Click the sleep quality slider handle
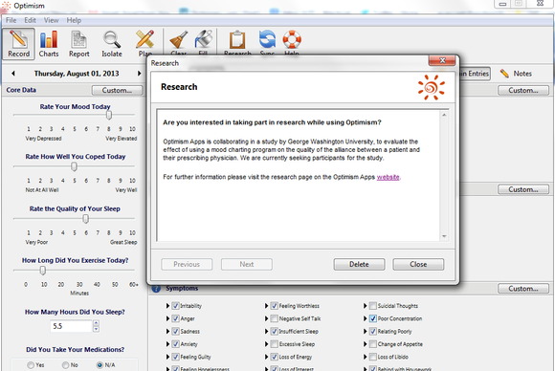 [x=86, y=219]
